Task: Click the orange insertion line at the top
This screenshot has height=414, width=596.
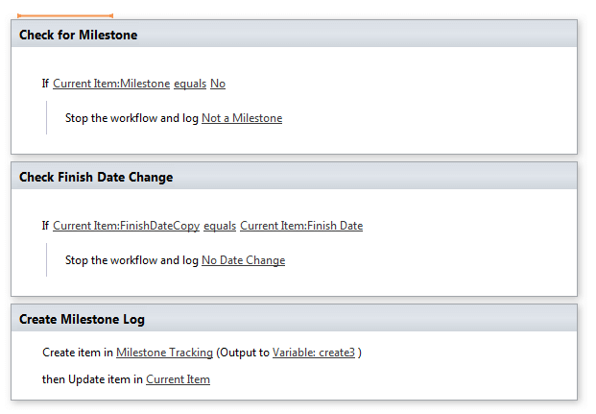Action: [65, 15]
